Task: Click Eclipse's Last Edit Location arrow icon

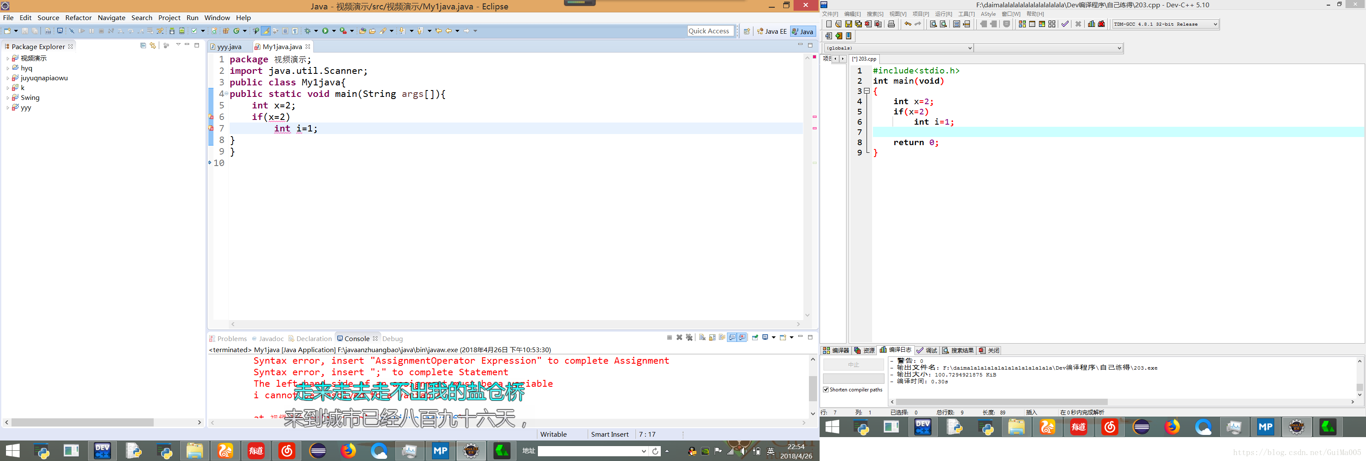Action: click(439, 31)
